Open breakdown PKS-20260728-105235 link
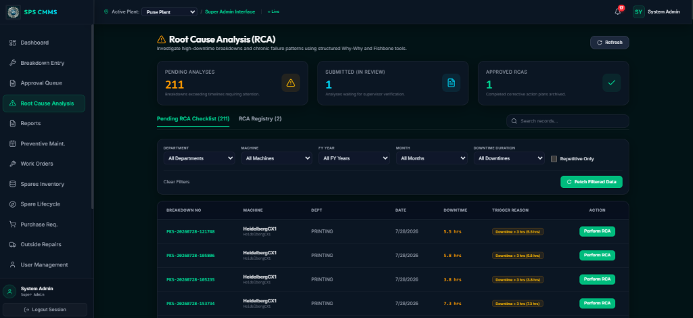693x318 pixels. (x=190, y=279)
